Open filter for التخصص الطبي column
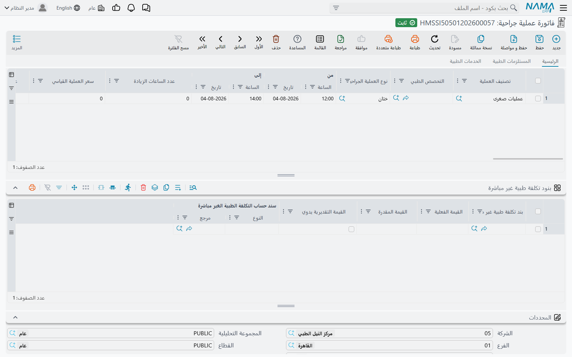 [401, 81]
